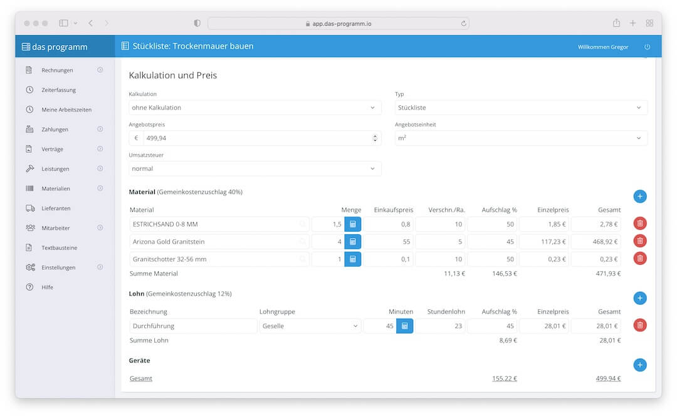677x417 pixels.
Task: Expand the Rechnungen submenu arrow
Action: pyautogui.click(x=100, y=70)
